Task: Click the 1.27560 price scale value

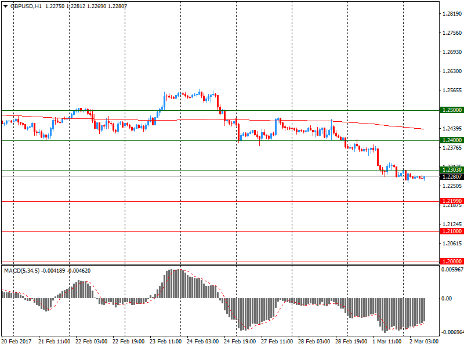Action: pyautogui.click(x=452, y=33)
